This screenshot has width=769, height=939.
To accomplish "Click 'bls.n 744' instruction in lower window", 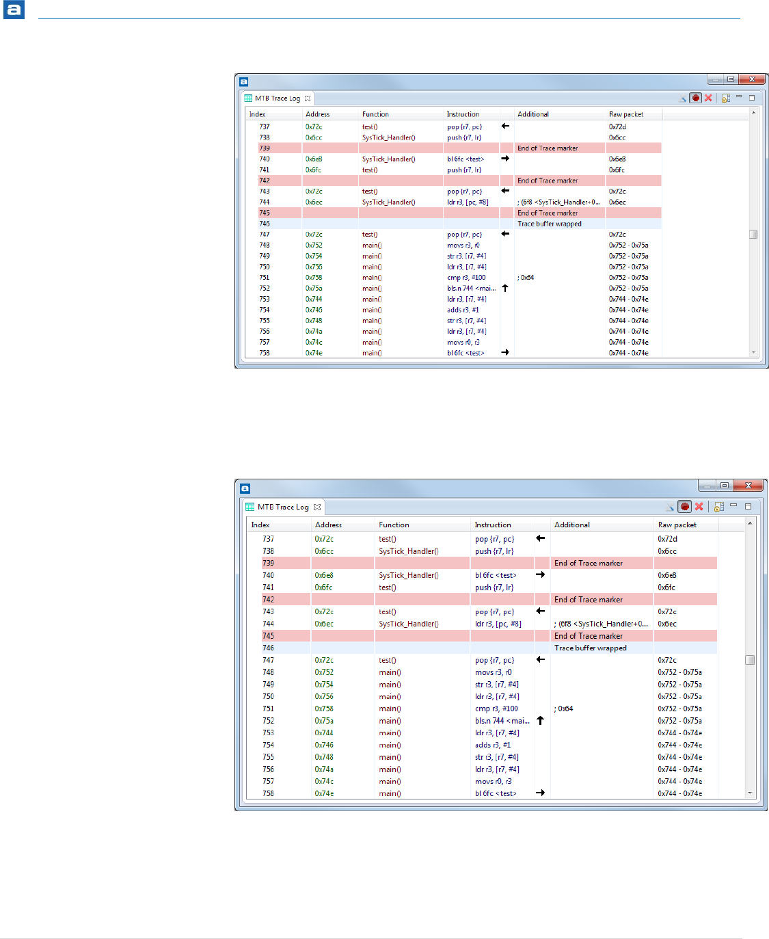I will pos(502,721).
